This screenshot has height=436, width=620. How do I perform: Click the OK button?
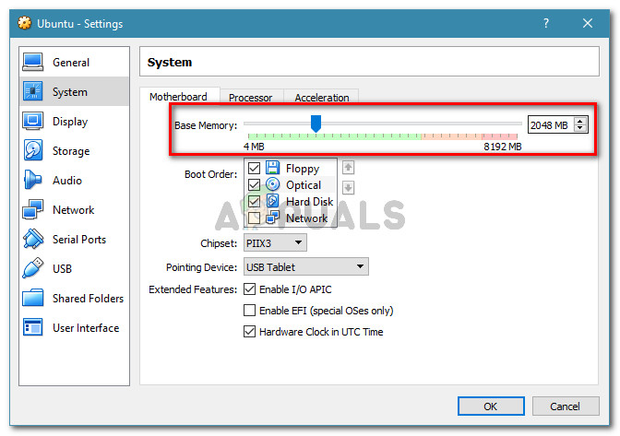point(491,406)
